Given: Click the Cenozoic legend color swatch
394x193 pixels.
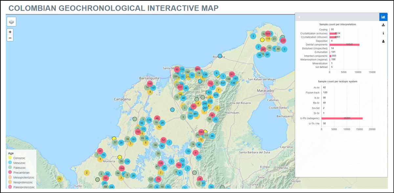Looking at the screenshot, I should click(10, 158).
